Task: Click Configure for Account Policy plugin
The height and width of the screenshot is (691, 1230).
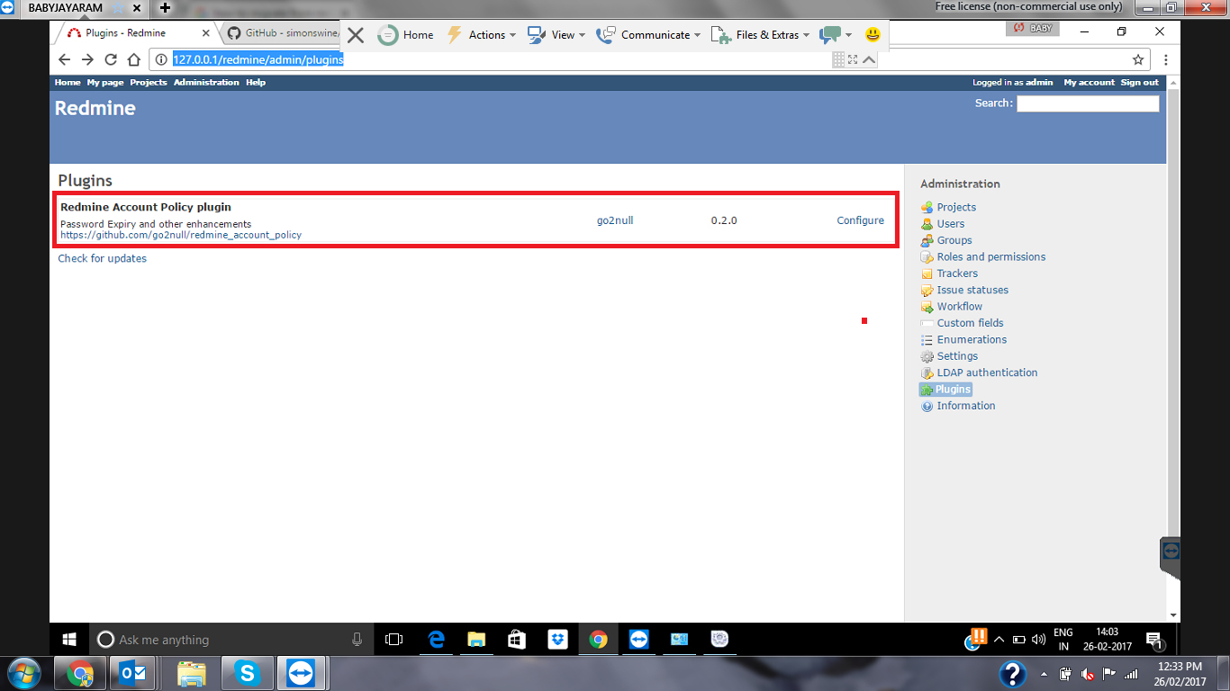Action: click(x=860, y=220)
